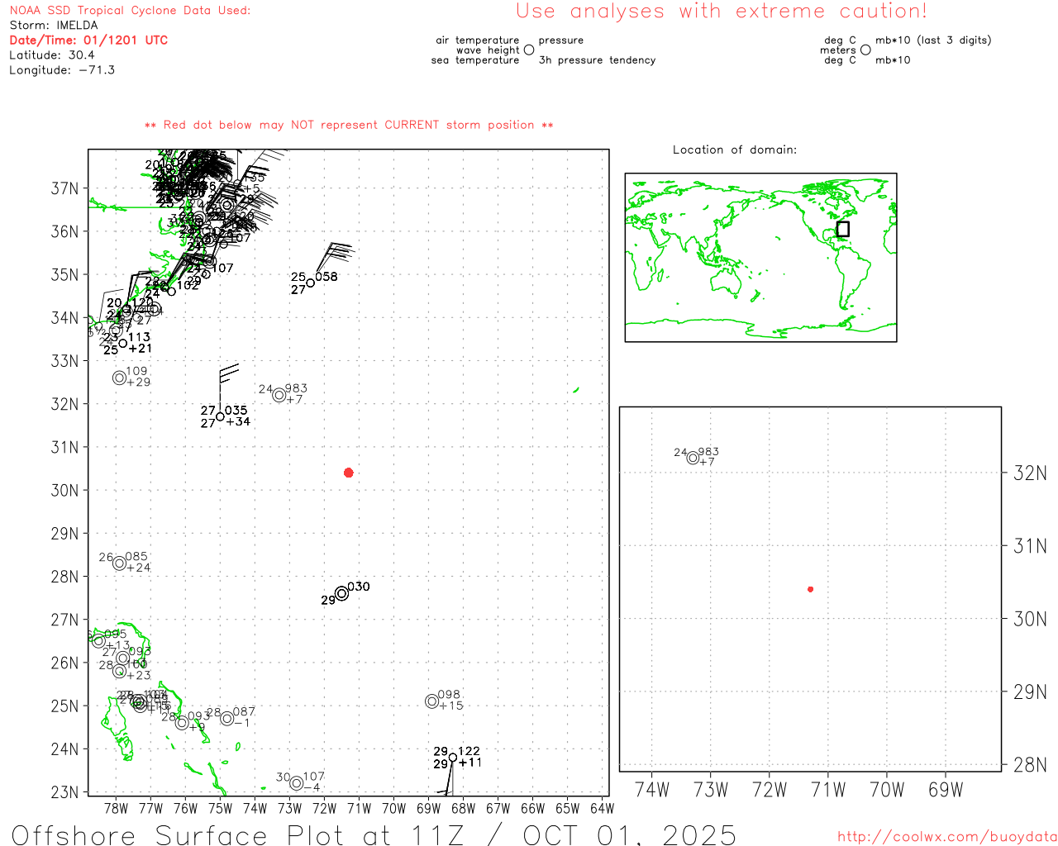Viewport: 1058px width, 846px height.
Task: Select the buoy station labeled 29 122 +11
Action: click(453, 758)
